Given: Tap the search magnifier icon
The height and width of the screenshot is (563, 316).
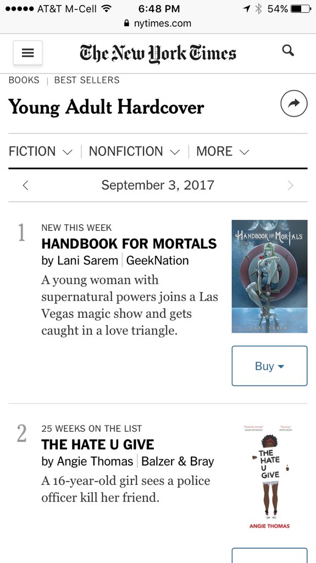Looking at the screenshot, I should [x=288, y=51].
